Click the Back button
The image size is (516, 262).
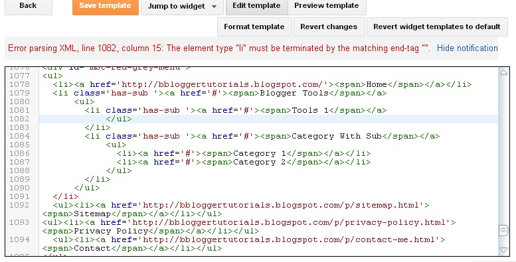coord(29,6)
